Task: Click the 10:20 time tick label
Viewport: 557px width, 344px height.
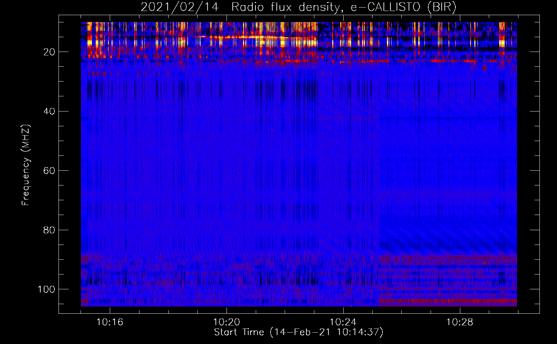Action: click(x=227, y=322)
